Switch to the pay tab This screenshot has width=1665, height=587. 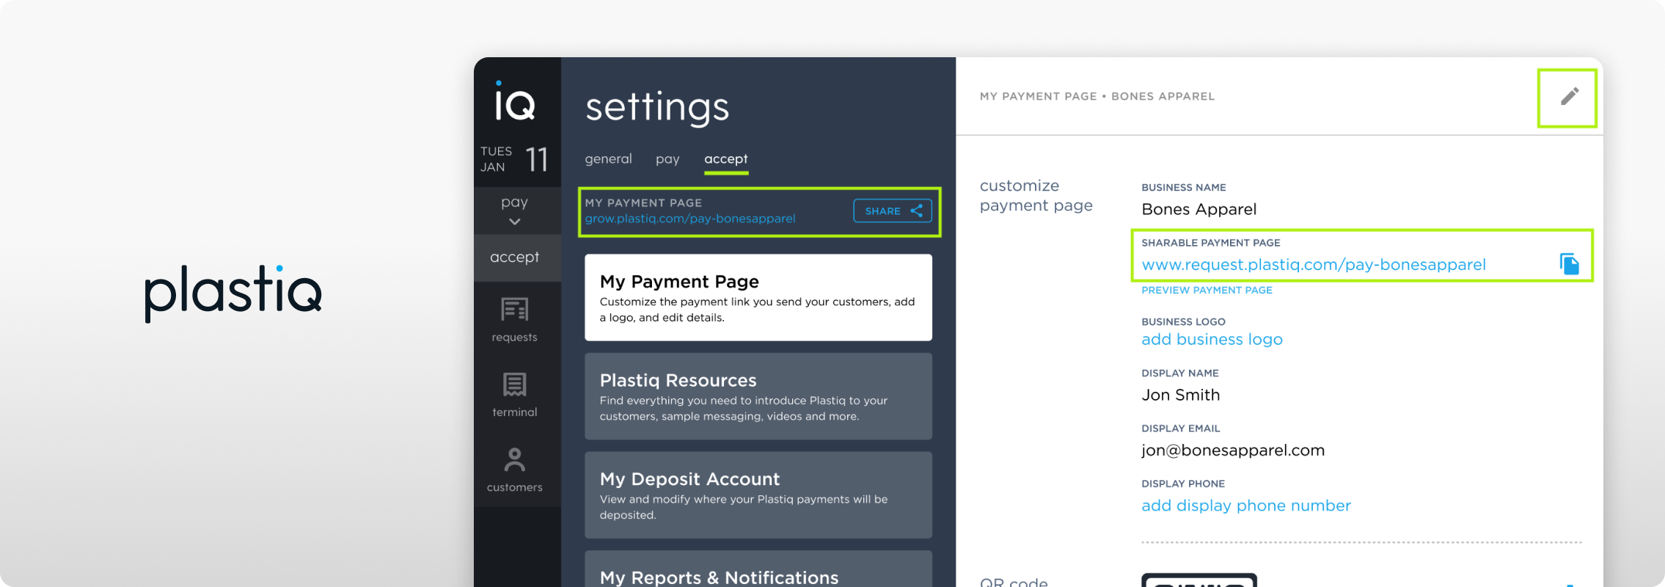click(x=667, y=159)
